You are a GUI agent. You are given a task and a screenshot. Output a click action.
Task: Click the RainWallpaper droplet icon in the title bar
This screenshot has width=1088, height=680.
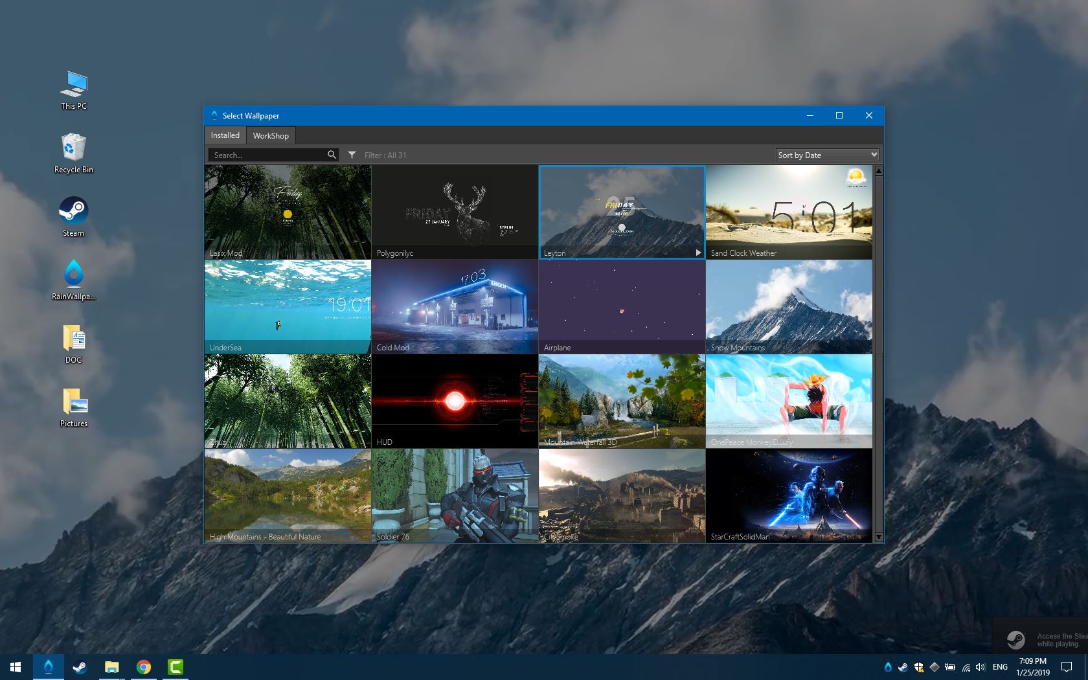[214, 115]
